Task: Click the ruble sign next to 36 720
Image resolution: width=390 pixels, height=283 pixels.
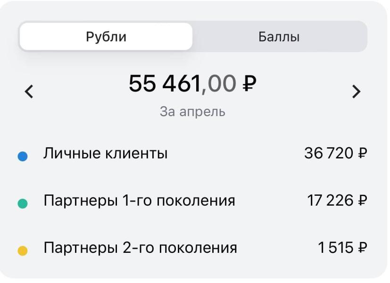Action: click(x=362, y=153)
